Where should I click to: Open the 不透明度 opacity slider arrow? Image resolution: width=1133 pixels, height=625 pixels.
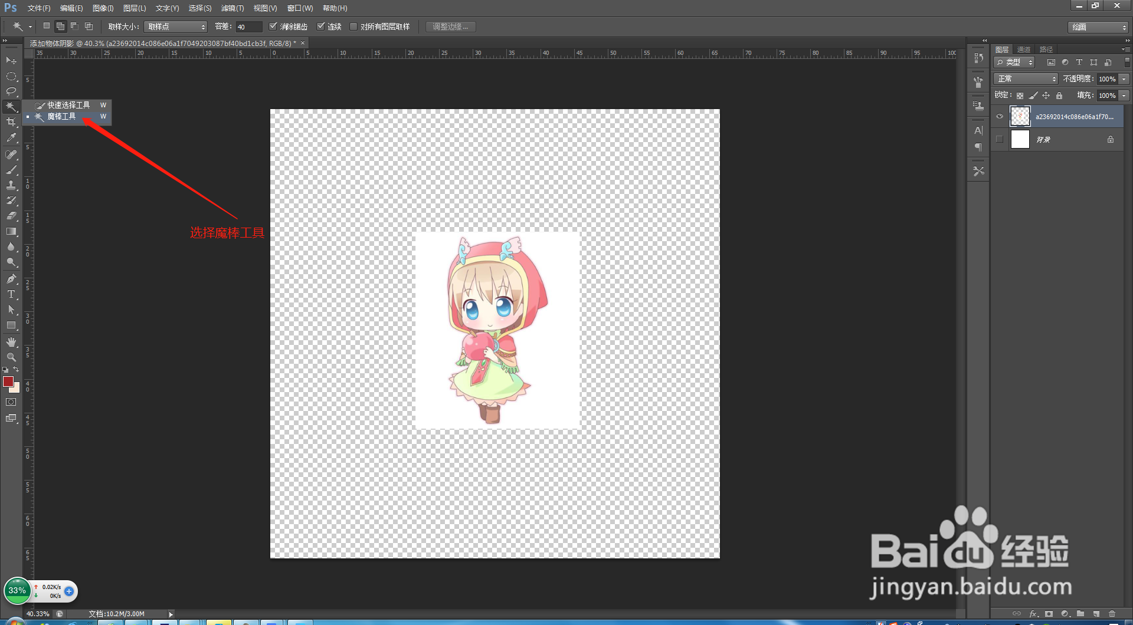click(1125, 78)
